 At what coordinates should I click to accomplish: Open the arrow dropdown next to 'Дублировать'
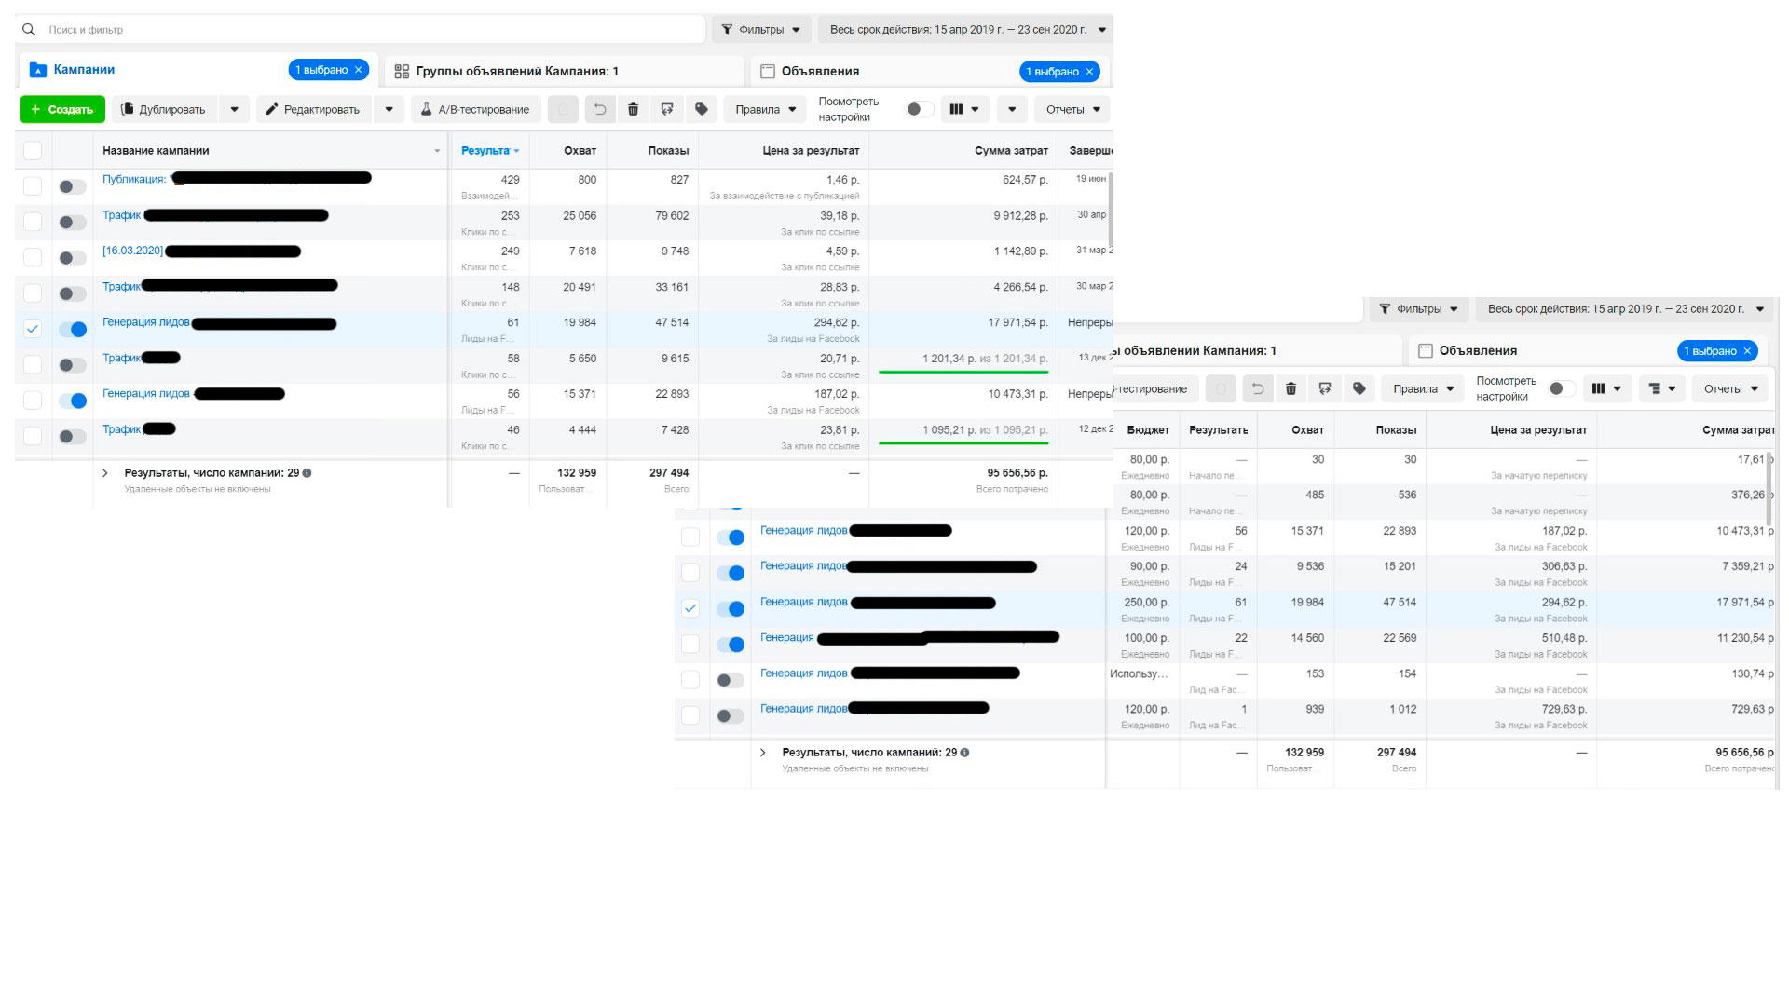[234, 110]
